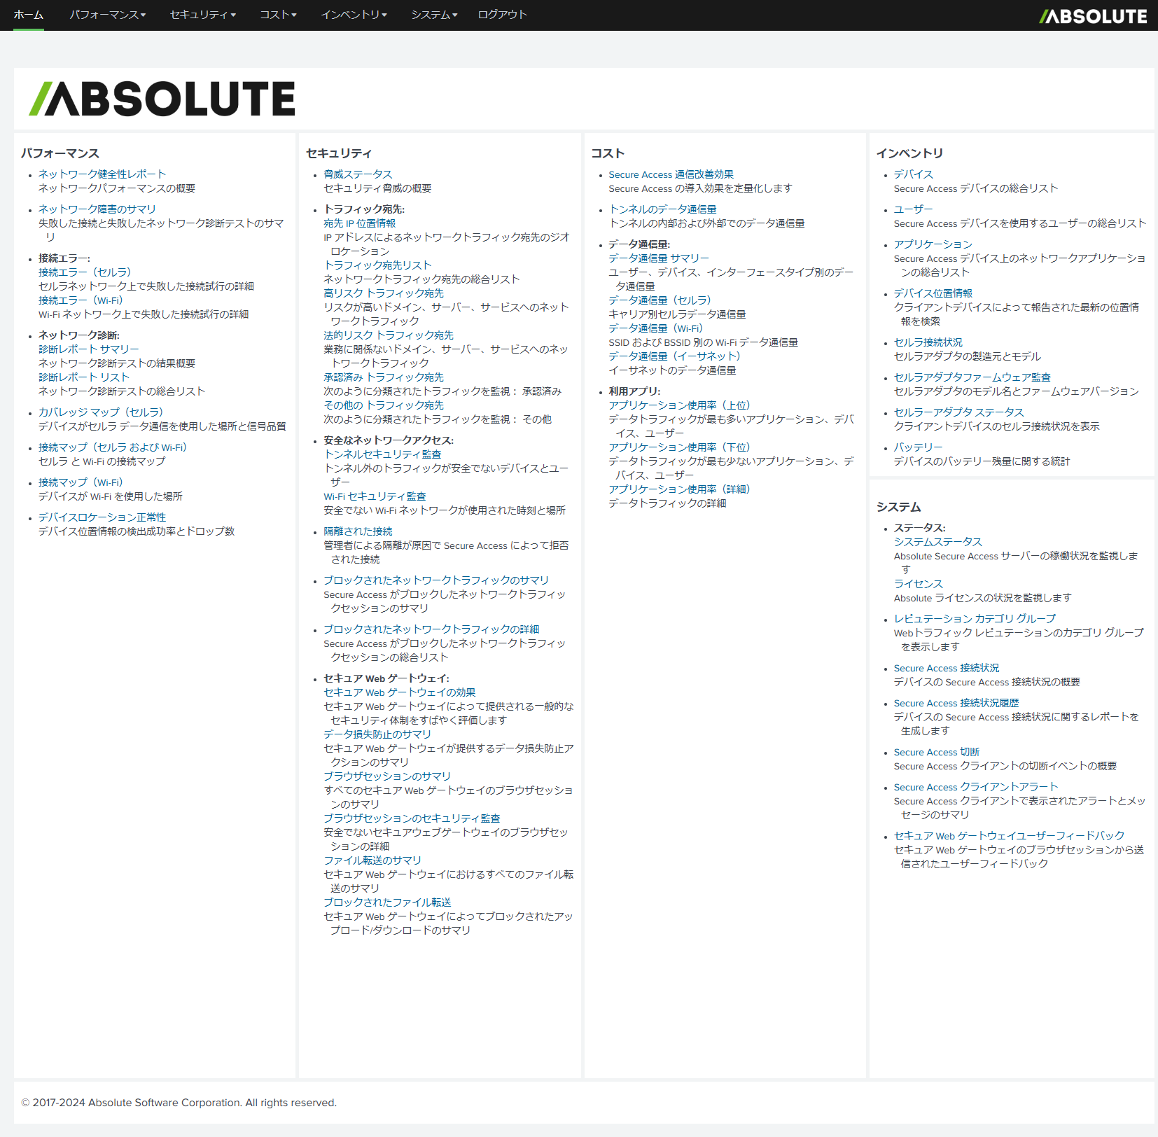Open ネットワーク健全性レポート link
The height and width of the screenshot is (1137, 1158).
(102, 174)
